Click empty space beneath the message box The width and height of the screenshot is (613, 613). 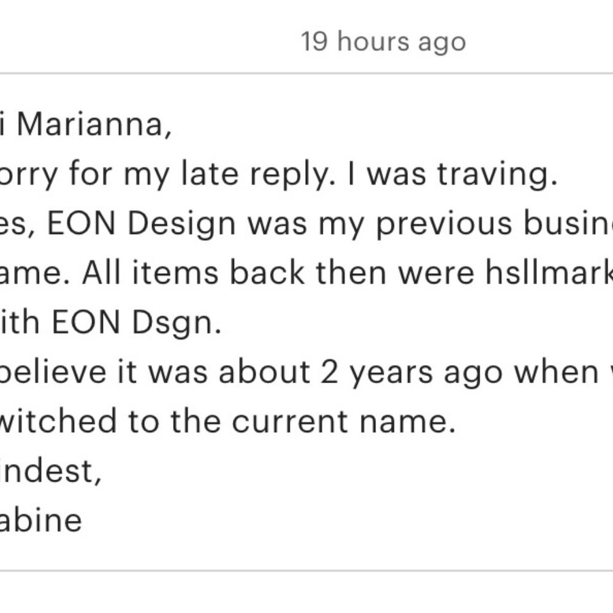coord(306,593)
